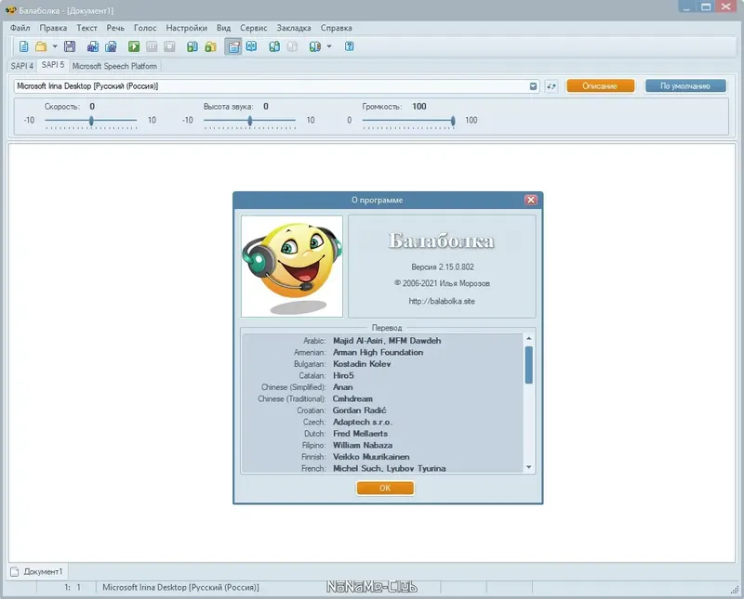
Task: Click the split and convert to audio icon
Action: [x=111, y=46]
